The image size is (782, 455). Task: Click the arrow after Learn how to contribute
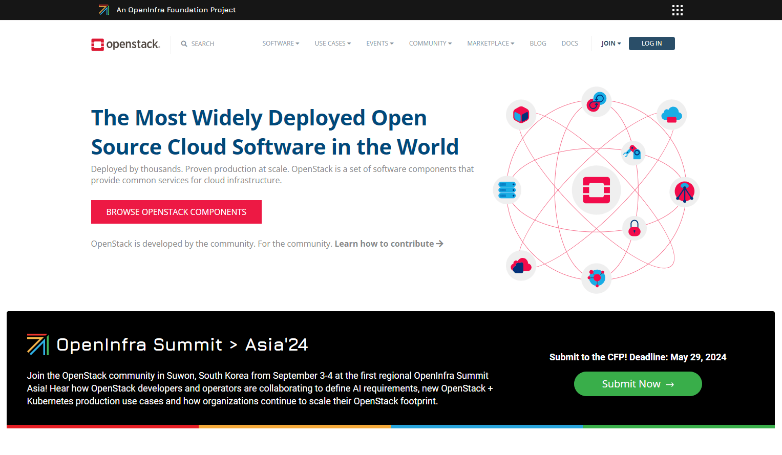[x=439, y=244]
